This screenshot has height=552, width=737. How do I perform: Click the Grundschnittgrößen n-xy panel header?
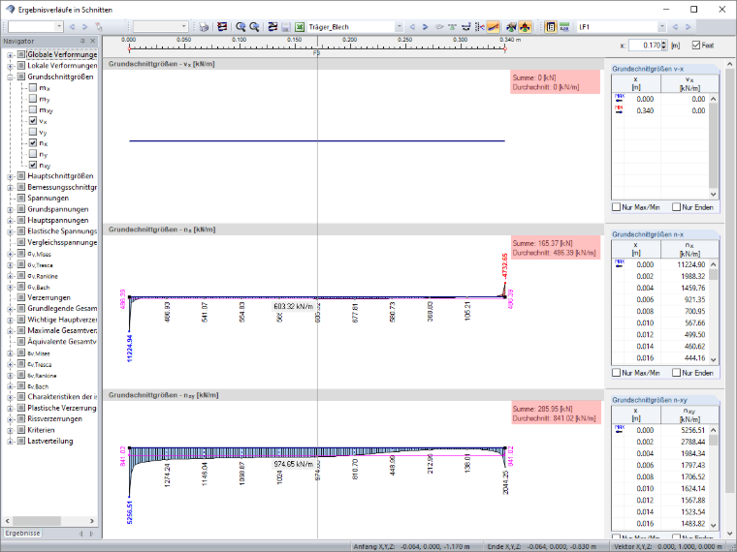click(x=664, y=400)
